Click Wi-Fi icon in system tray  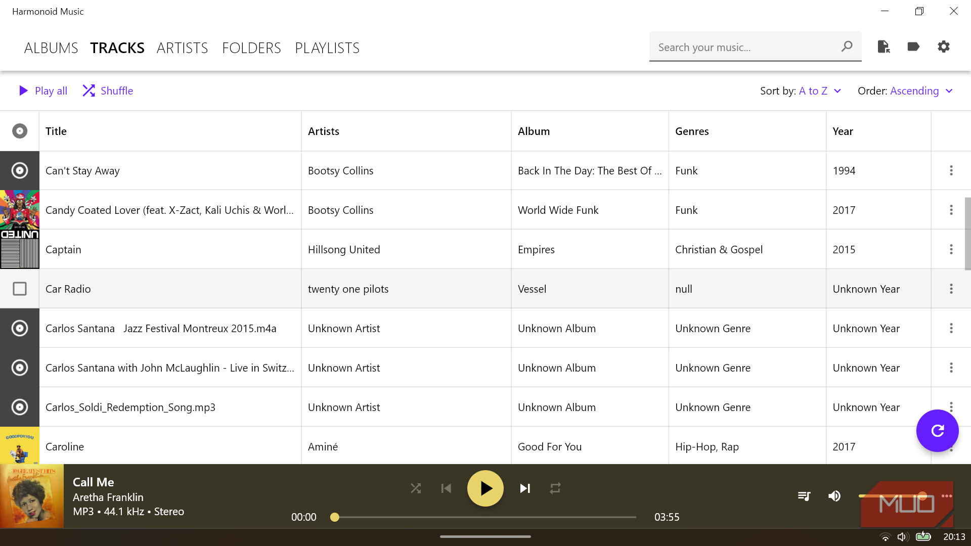coord(885,537)
